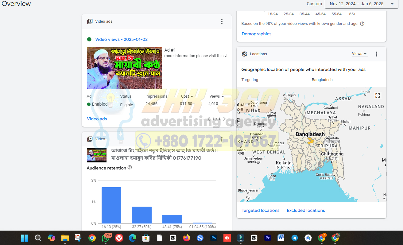This screenshot has height=245, width=403.
Task: Click the Bangladesh targeting value
Action: coord(322,80)
